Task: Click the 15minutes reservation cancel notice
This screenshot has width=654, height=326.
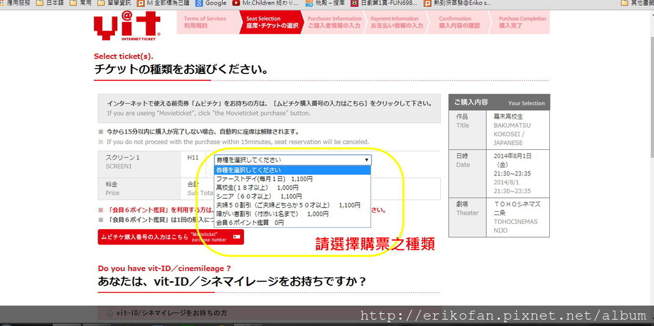Action: click(x=238, y=142)
